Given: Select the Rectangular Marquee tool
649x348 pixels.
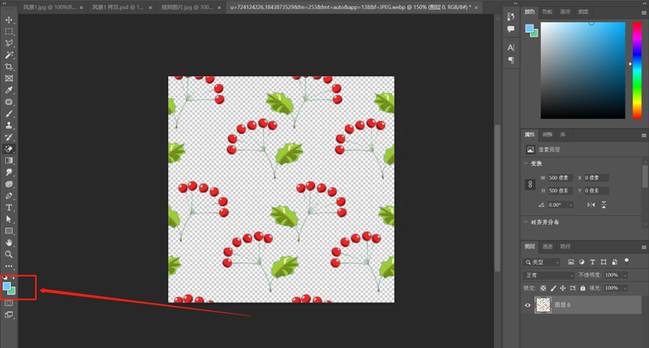Looking at the screenshot, I should coord(9,31).
